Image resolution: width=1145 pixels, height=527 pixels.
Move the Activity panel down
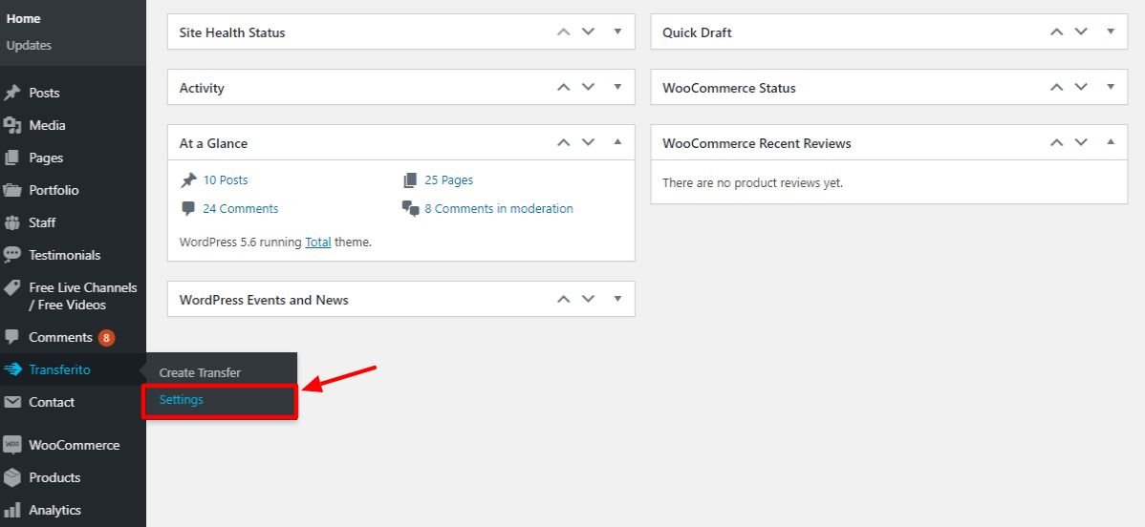[589, 87]
